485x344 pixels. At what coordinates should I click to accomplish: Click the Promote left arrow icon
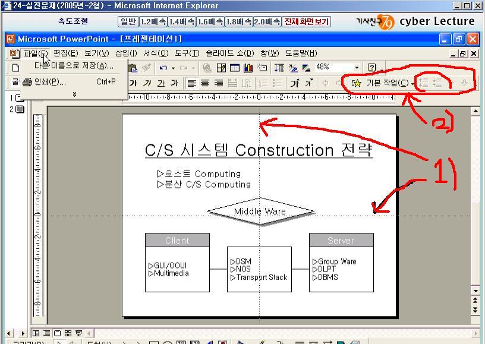point(325,83)
